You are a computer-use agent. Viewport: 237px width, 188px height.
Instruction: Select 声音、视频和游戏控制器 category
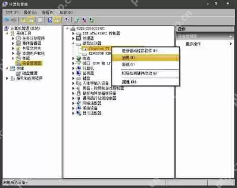103,88
